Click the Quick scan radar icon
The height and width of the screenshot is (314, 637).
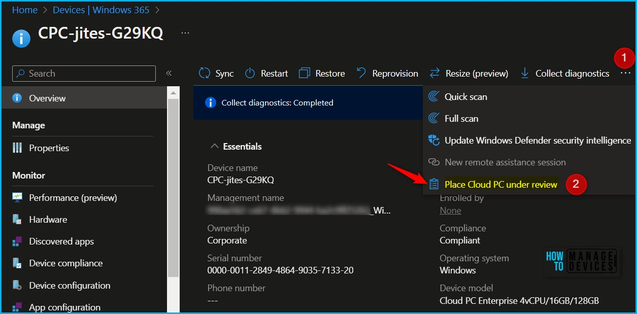pos(434,96)
